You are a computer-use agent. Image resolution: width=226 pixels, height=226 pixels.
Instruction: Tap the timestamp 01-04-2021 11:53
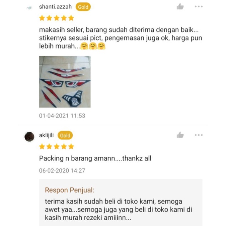pos(62,116)
